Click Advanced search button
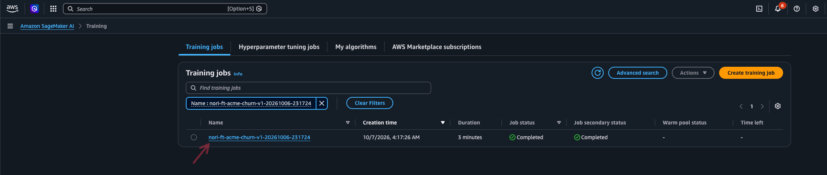Screen dimensions: 827x175 (638, 73)
